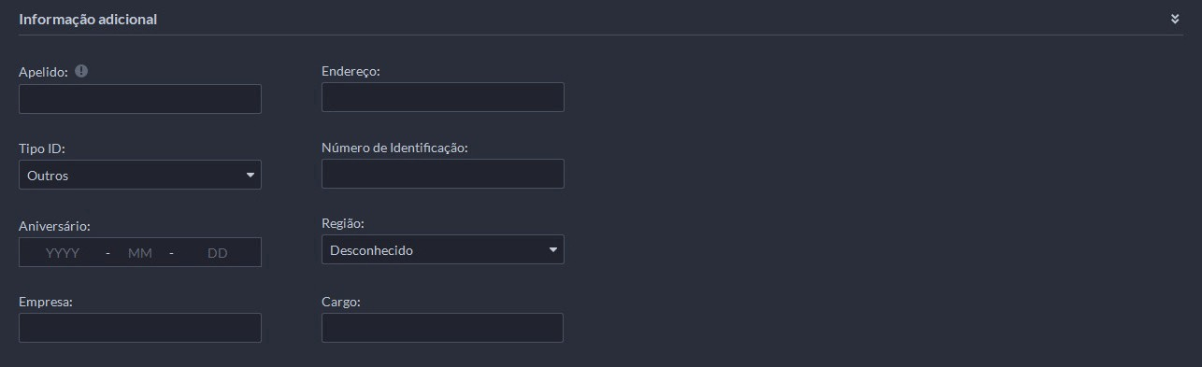Focus the Empresa input field

(x=140, y=328)
